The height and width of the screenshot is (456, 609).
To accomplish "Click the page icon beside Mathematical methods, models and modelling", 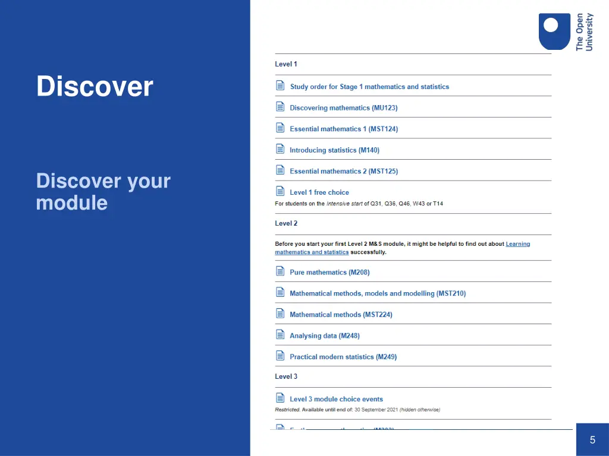I will (x=280, y=292).
